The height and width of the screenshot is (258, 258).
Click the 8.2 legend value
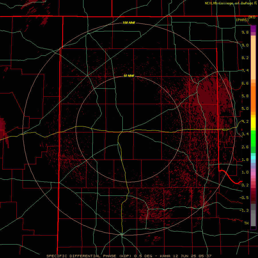(x=245, y=58)
